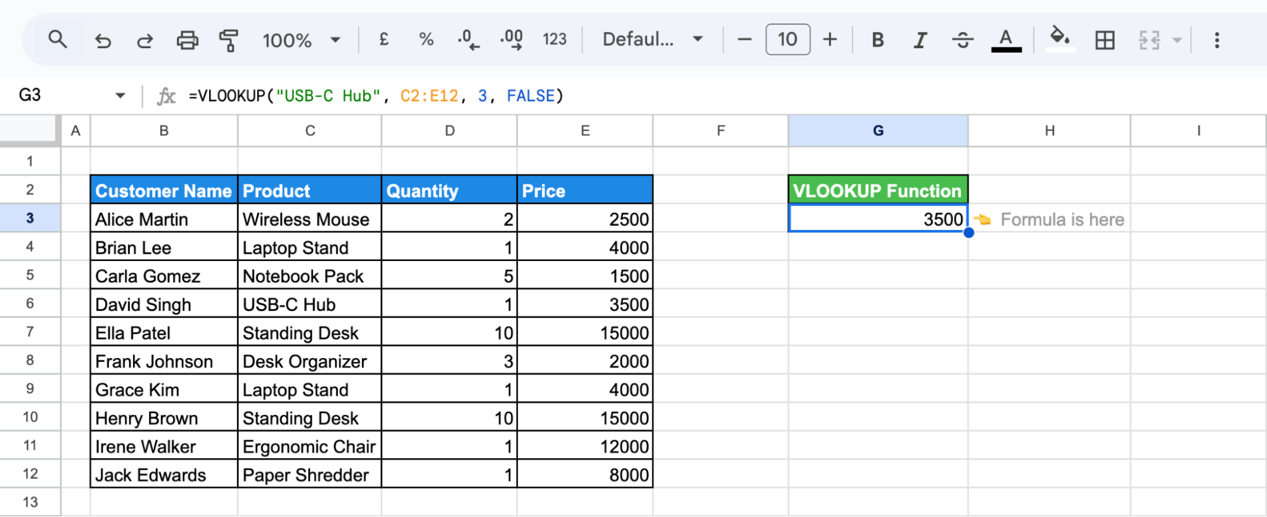Click the price cell 8000
1267x517 pixels.
click(585, 475)
